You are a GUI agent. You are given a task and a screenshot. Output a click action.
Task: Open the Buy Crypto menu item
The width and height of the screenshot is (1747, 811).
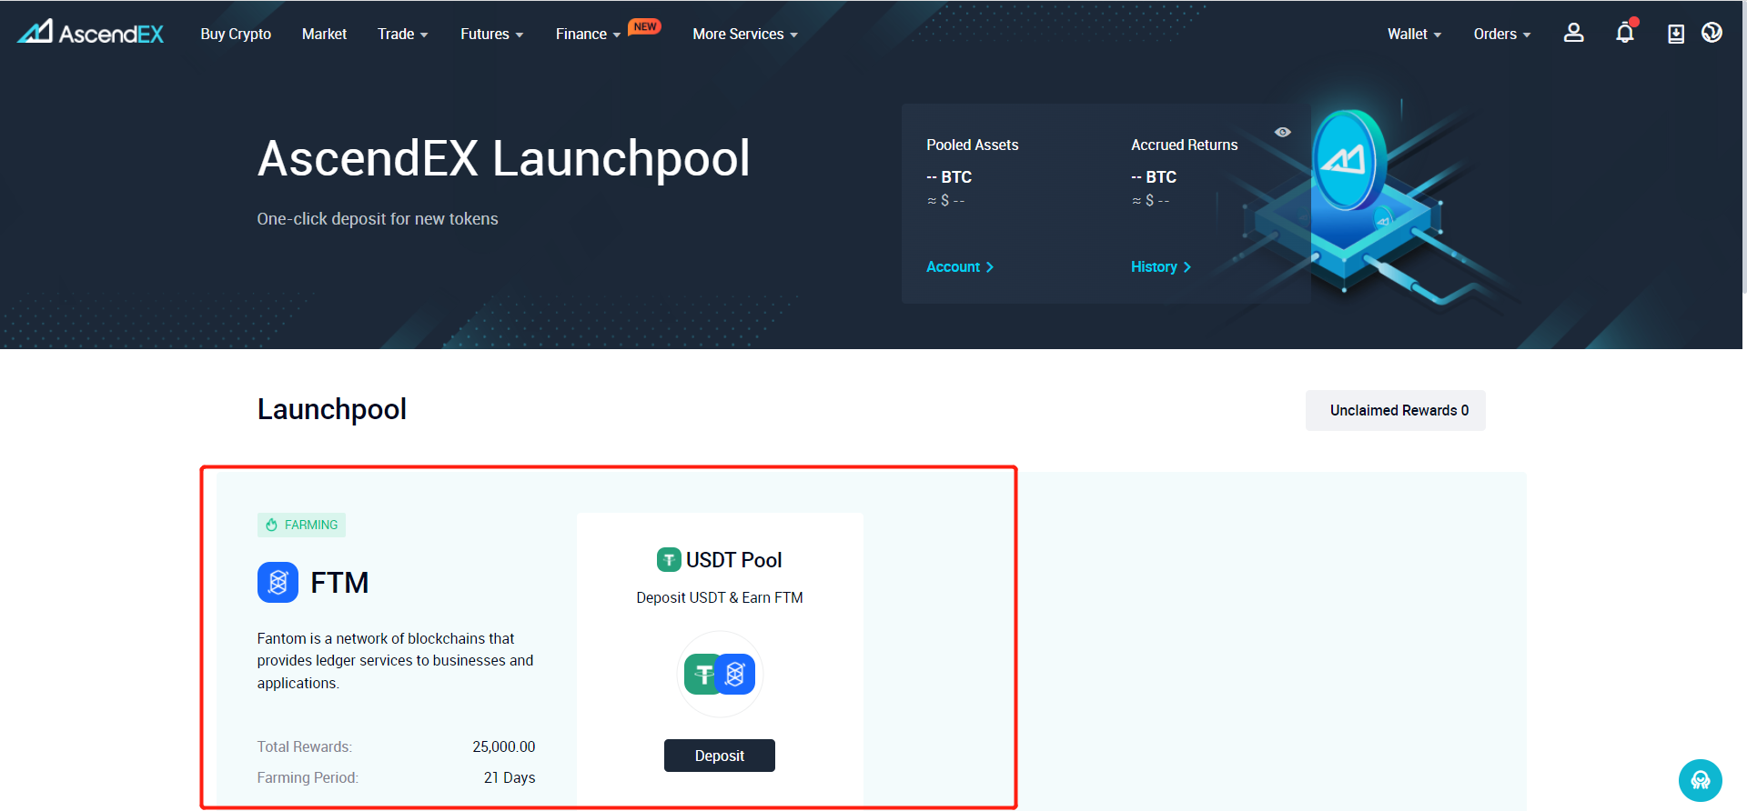click(x=236, y=34)
